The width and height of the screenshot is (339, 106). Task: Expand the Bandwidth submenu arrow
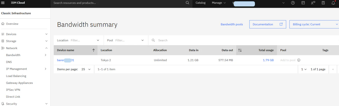[45, 55]
